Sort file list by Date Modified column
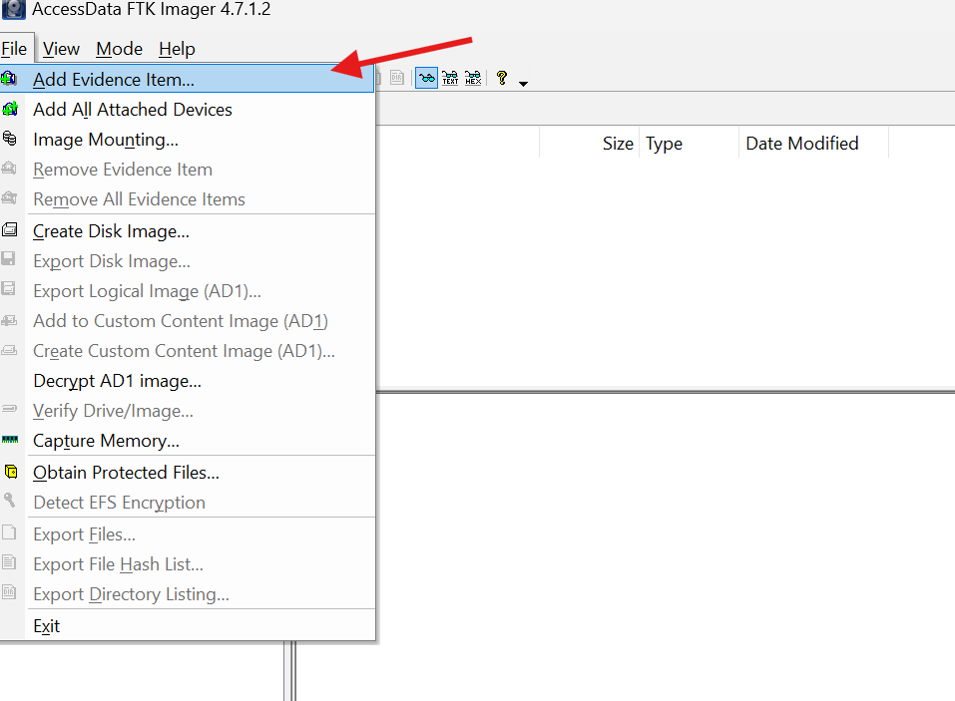This screenshot has height=701, width=955. [801, 144]
